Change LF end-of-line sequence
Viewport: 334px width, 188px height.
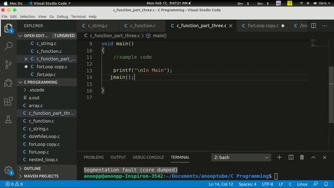coord(281,184)
